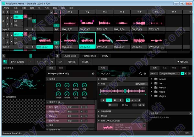
Task: Click the RGB dashboard knob
Action: pyautogui.click(x=84, y=85)
